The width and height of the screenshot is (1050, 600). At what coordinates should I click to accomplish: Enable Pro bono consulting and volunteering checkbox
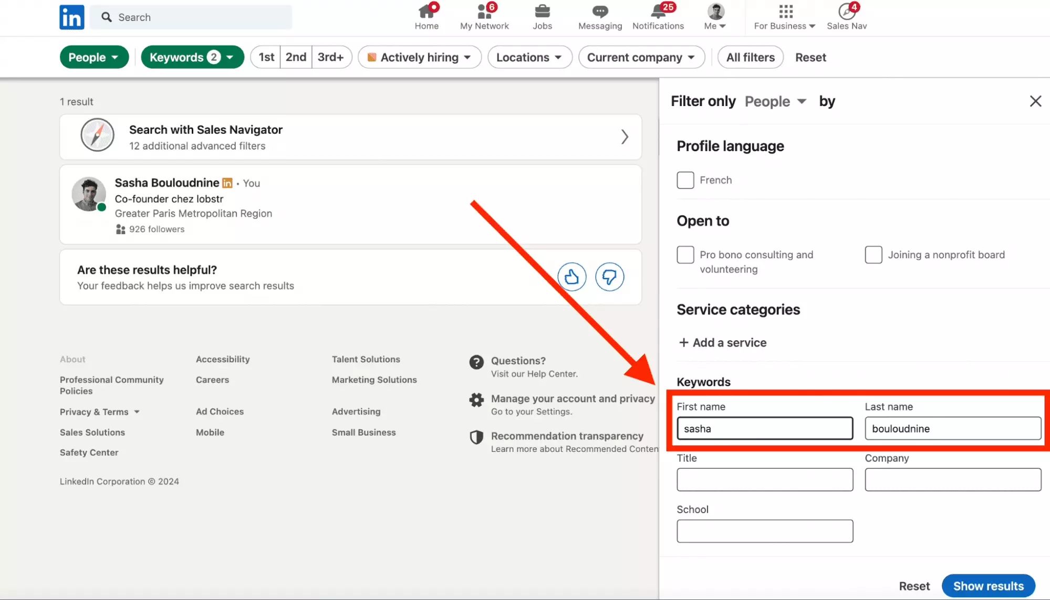[x=685, y=255]
